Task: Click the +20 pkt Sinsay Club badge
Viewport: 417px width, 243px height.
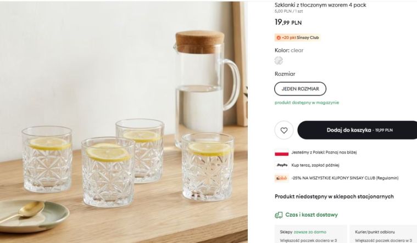Action: (297, 38)
